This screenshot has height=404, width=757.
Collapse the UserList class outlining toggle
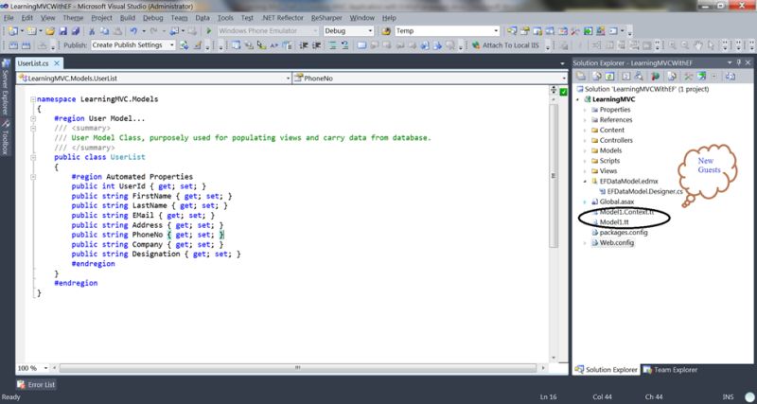tap(33, 157)
